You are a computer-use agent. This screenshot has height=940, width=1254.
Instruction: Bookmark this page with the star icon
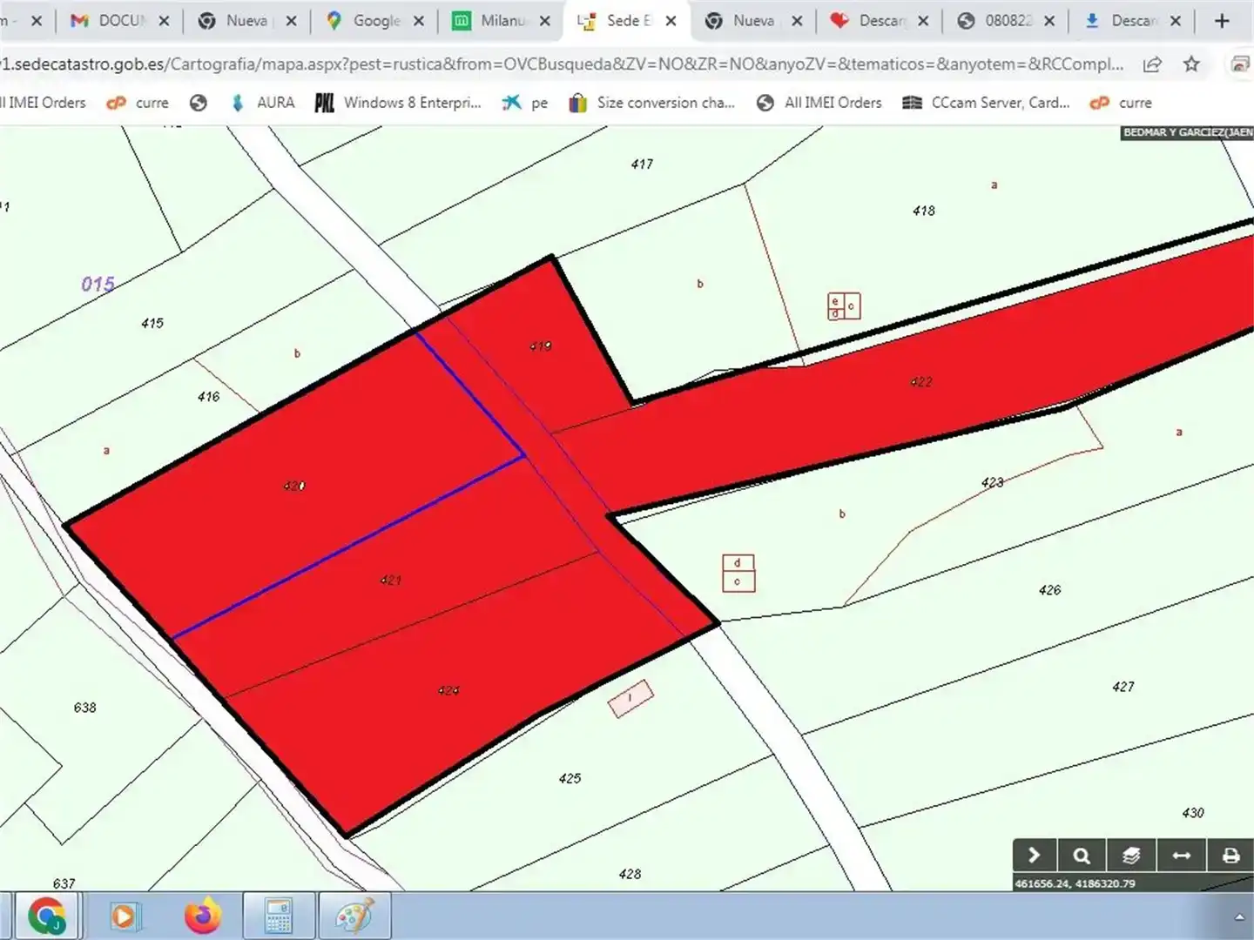pyautogui.click(x=1191, y=64)
